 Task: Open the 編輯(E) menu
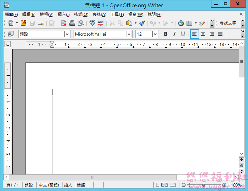[x=29, y=15]
